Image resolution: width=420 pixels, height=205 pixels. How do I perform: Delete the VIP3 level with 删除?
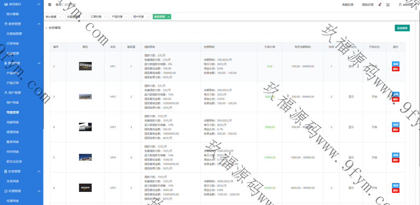click(x=395, y=129)
